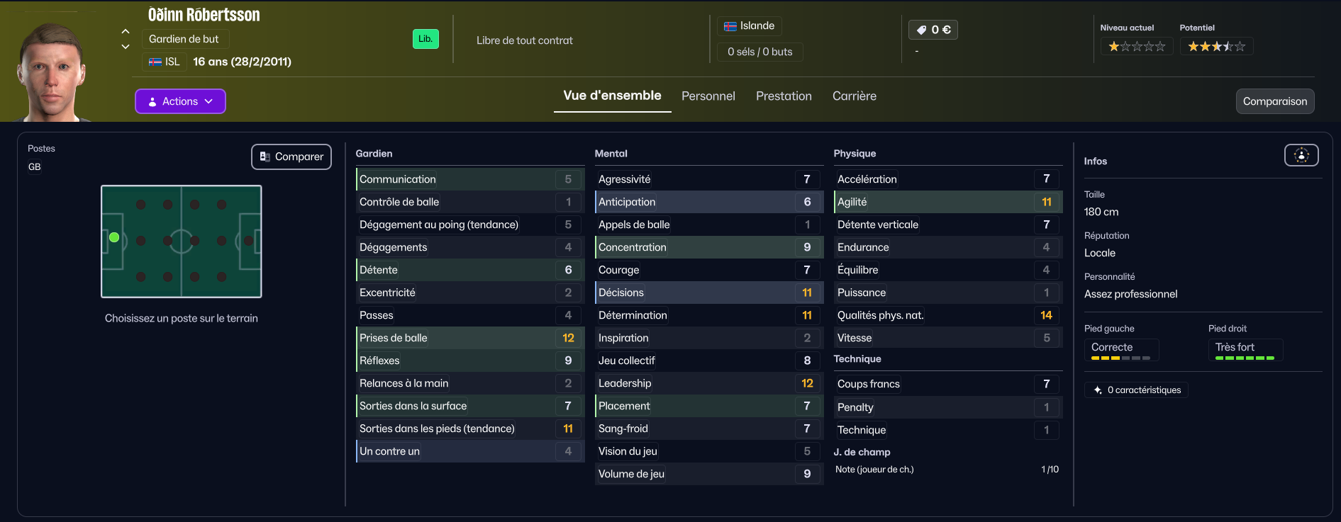The height and width of the screenshot is (522, 1341).
Task: Click the Potentiel star rating
Action: 1216,47
